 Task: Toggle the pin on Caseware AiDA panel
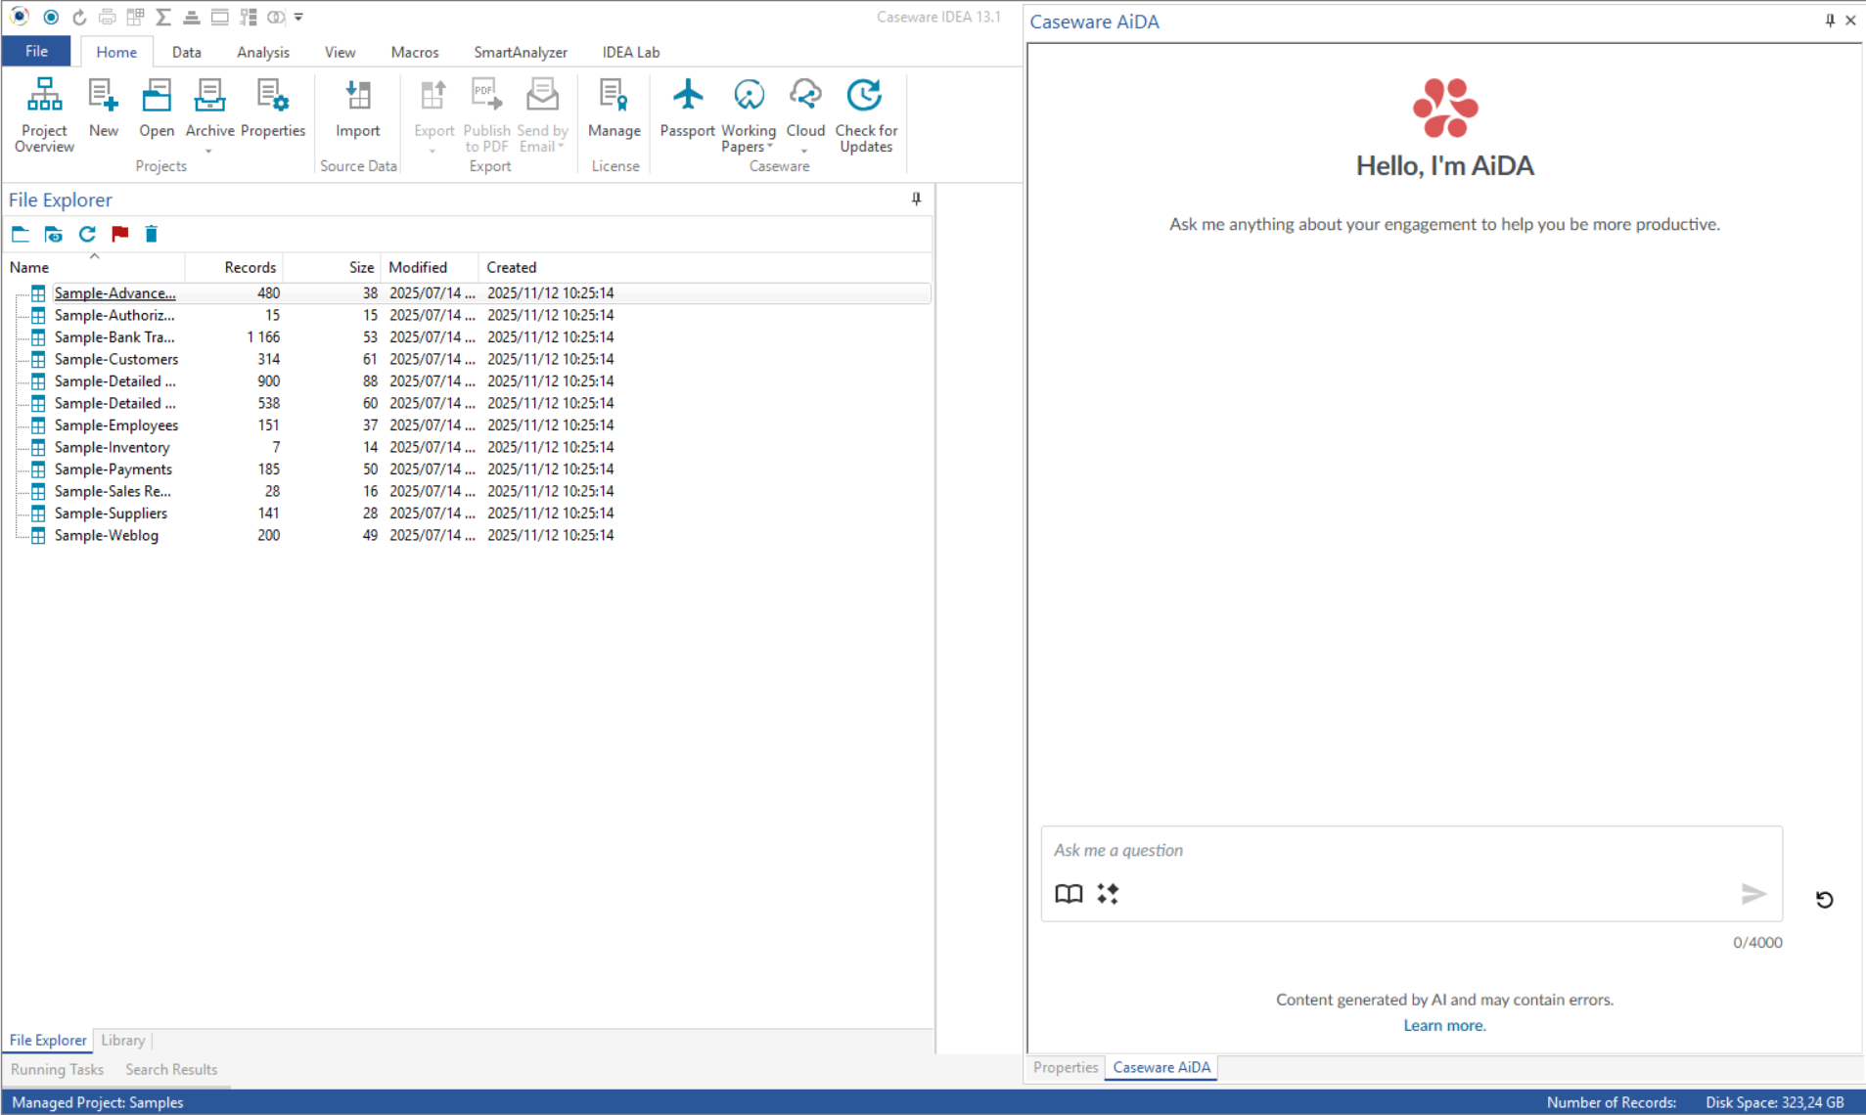tap(1830, 21)
